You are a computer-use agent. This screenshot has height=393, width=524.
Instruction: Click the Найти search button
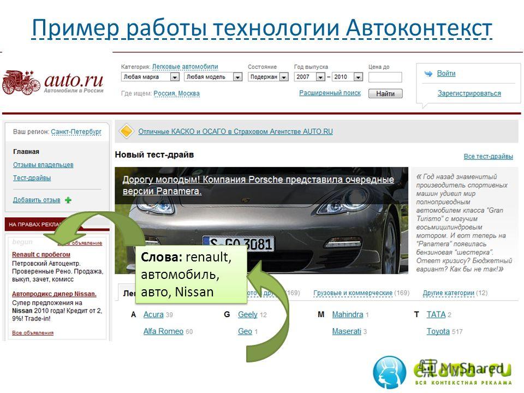click(x=385, y=93)
